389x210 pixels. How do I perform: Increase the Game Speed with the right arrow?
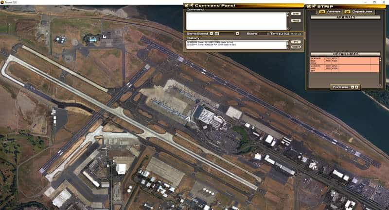coord(237,33)
